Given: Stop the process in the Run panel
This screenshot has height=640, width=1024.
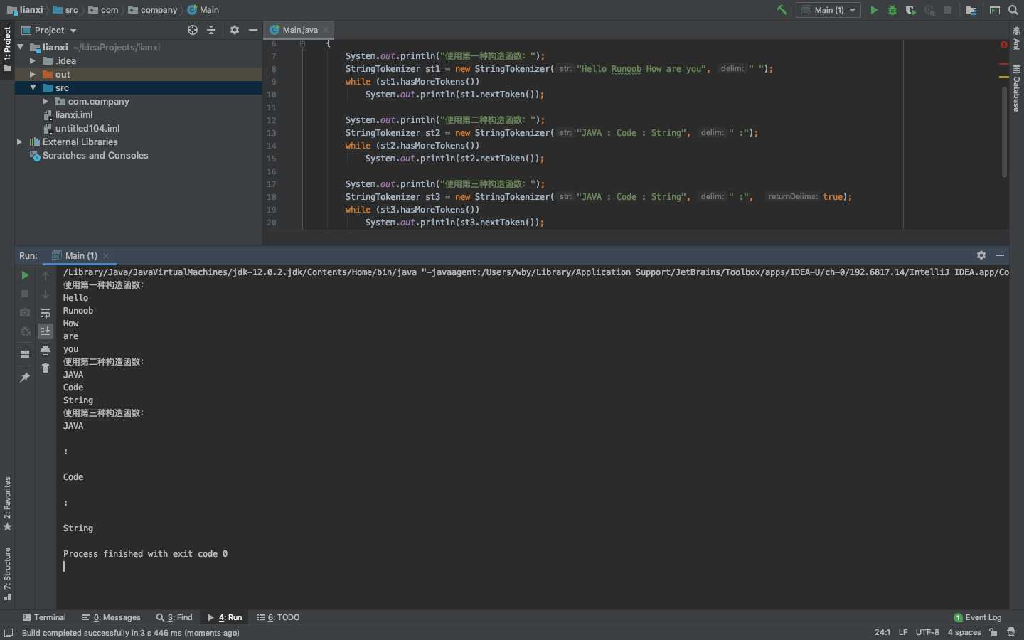Looking at the screenshot, I should coord(25,294).
